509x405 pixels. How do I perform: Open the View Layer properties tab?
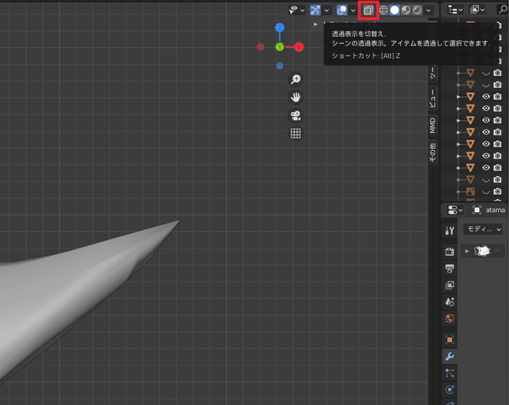click(x=450, y=285)
